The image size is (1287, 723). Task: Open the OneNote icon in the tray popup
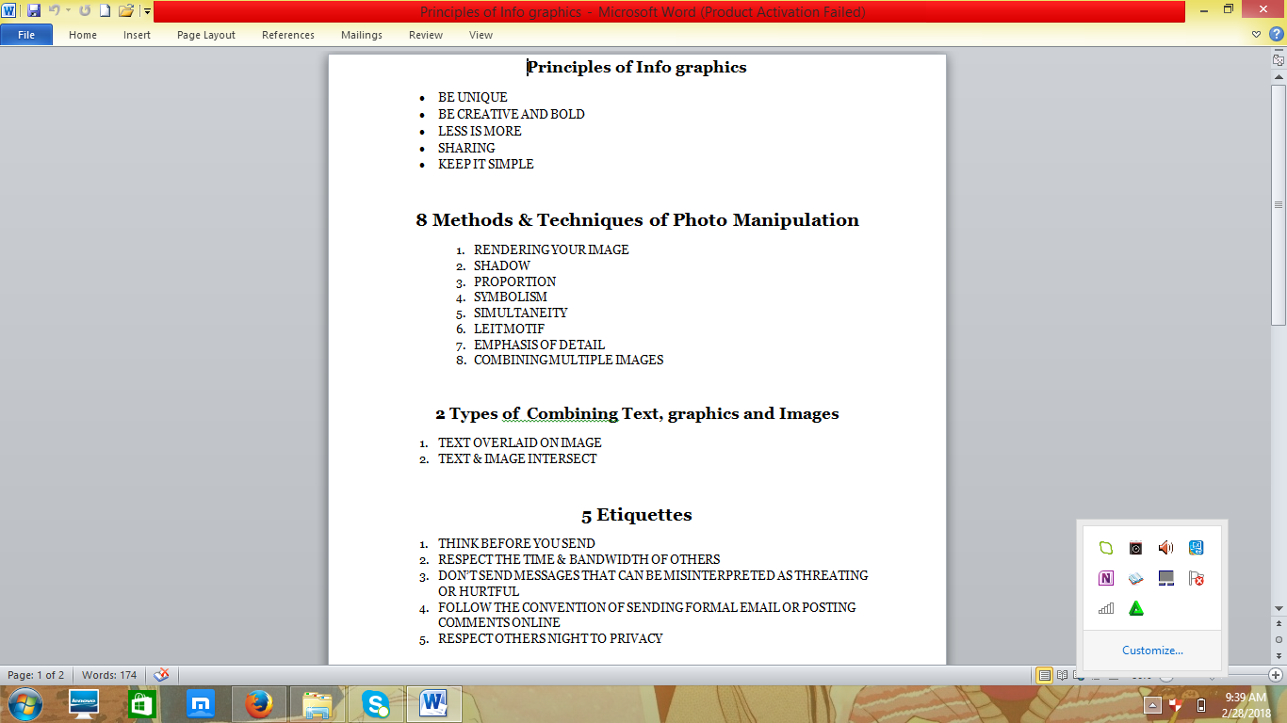pyautogui.click(x=1106, y=578)
